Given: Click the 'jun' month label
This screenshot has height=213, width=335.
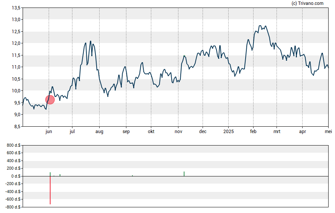Looking at the screenshot, I should click(49, 132).
